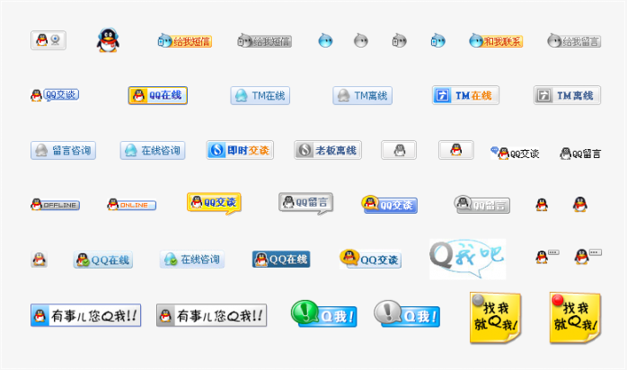Click the large penguin wearing headphones
The image size is (627, 370).
pos(108,40)
